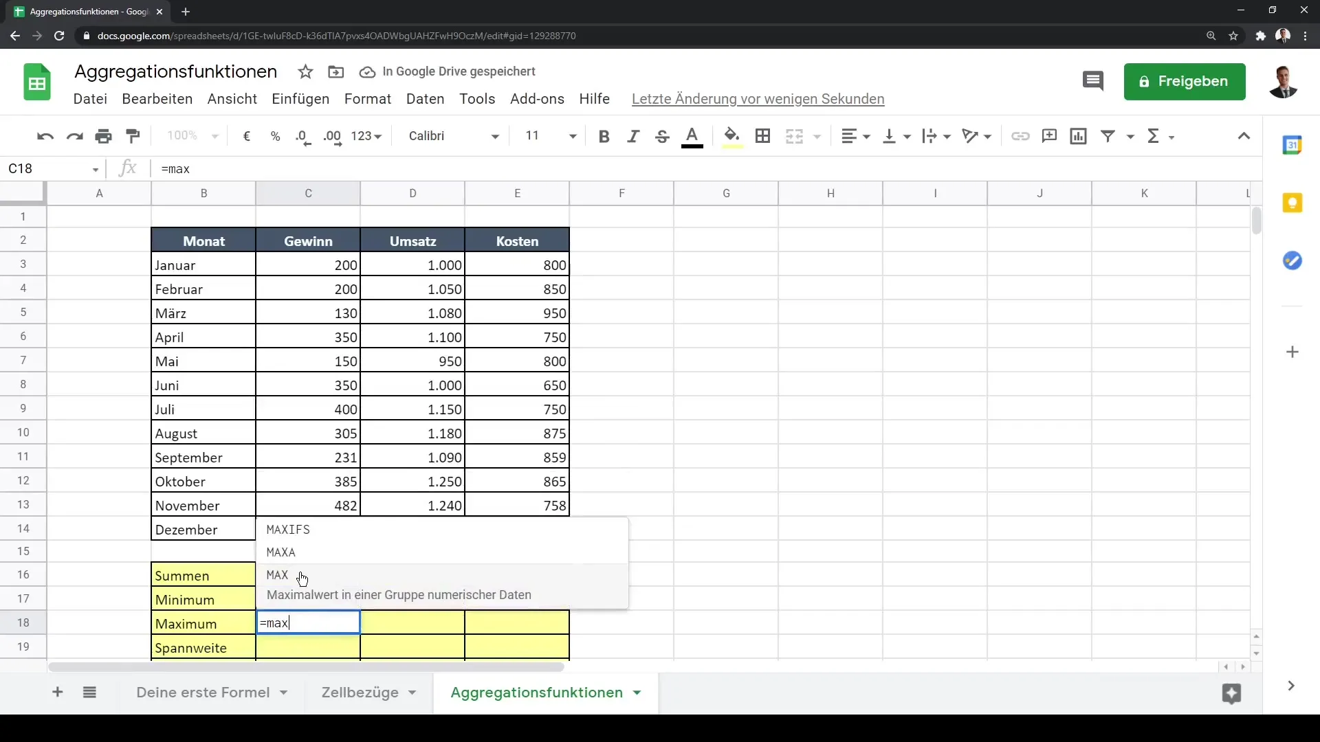Image resolution: width=1320 pixels, height=742 pixels.
Task: Star the document
Action: coord(306,71)
